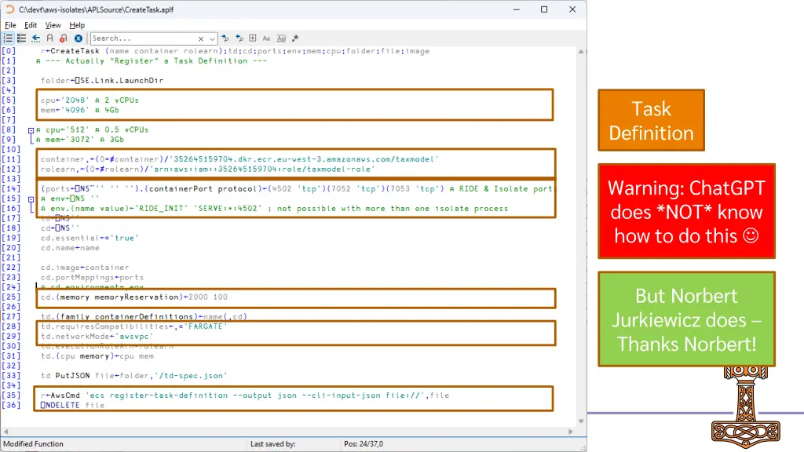Click the blue left-arrow toolbar icon
Viewport: 804px width, 452px height.
pos(36,38)
